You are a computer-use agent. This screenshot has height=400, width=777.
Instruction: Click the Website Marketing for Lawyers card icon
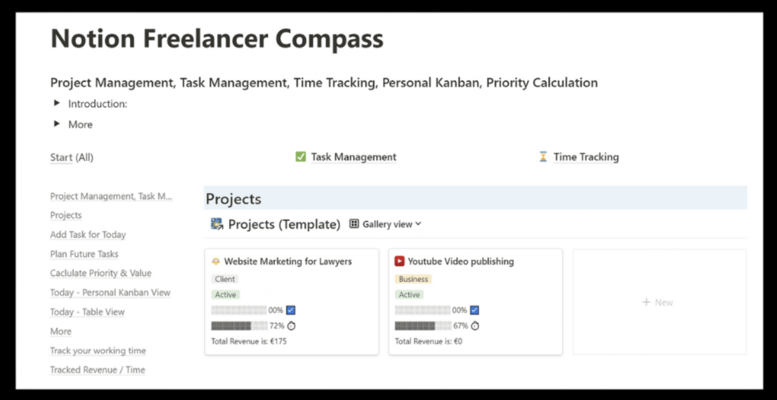[x=216, y=261]
